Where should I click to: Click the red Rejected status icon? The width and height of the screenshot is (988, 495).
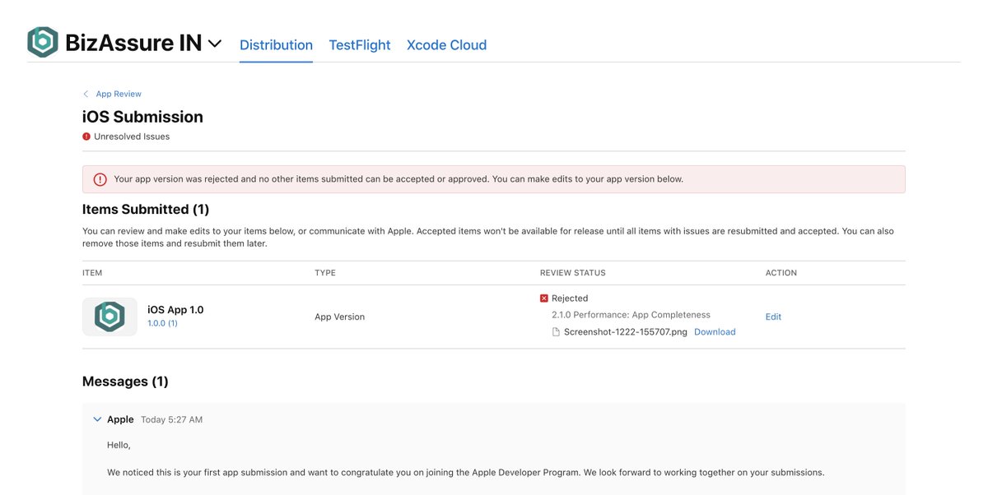tap(544, 298)
